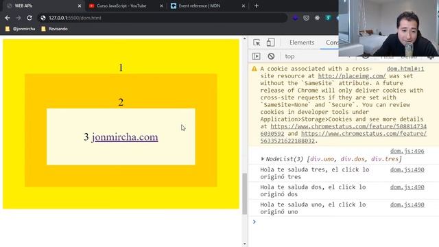The height and width of the screenshot is (247, 439).
Task: Click the site info globe icon in the address bar
Action: pyautogui.click(x=43, y=18)
